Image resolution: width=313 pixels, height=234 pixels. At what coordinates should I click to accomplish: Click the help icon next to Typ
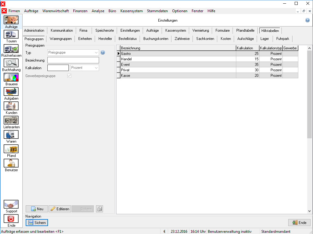click(103, 52)
